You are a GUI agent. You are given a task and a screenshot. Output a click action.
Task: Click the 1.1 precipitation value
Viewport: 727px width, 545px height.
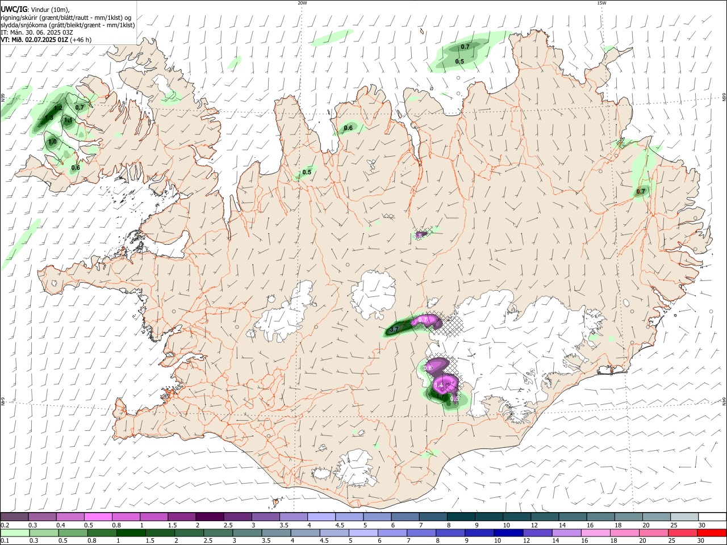tap(68, 120)
